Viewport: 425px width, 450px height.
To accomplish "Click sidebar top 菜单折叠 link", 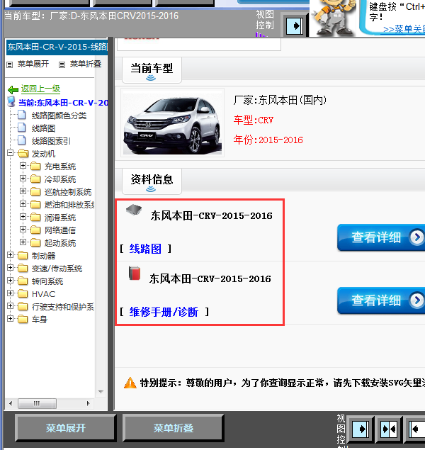I will pos(86,64).
